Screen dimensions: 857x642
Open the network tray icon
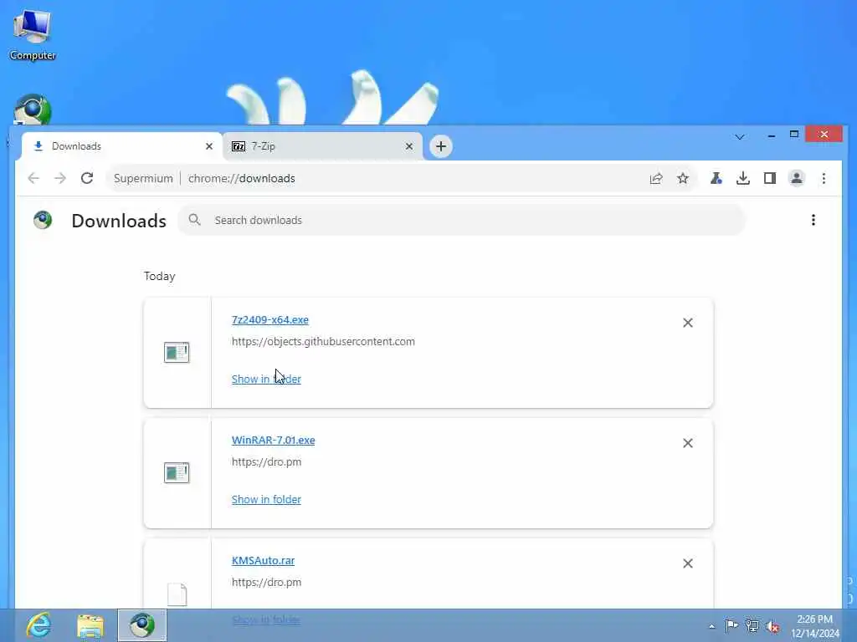tap(752, 625)
